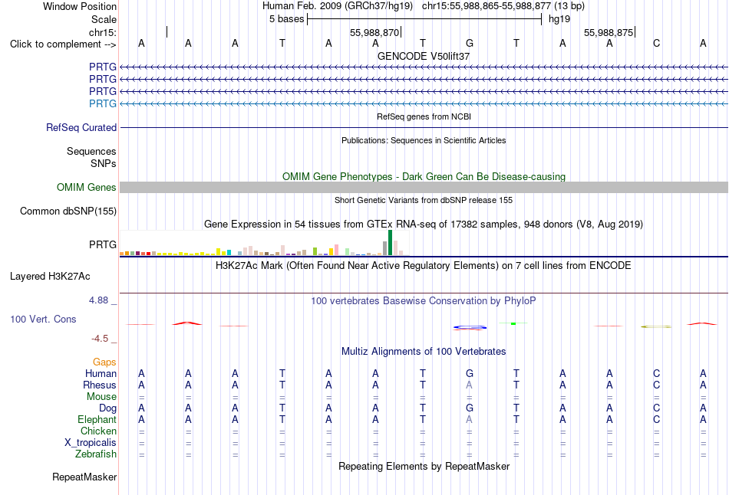This screenshot has width=729, height=495.
Task: Click the G base in the complement sequence row
Action: 469,43
